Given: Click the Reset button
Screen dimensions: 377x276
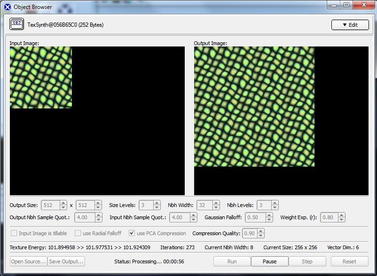Looking at the screenshot, I should (x=349, y=261).
